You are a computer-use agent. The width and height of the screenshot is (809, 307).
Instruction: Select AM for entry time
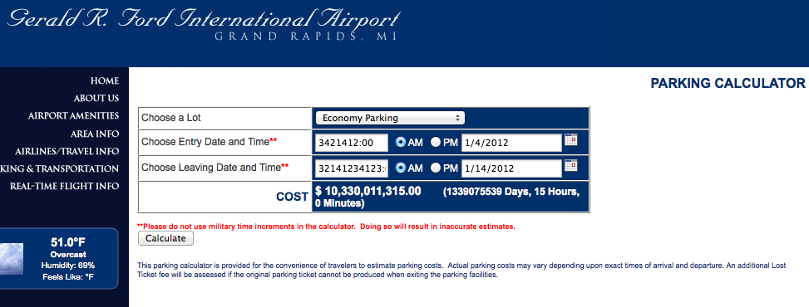[x=401, y=143]
